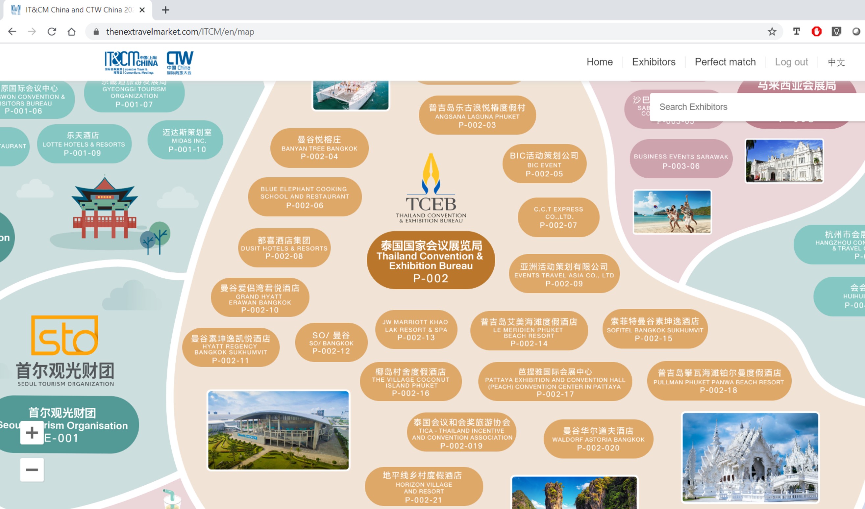Select Dusit Hotels & Resorts booth
The height and width of the screenshot is (509, 865).
(x=284, y=248)
